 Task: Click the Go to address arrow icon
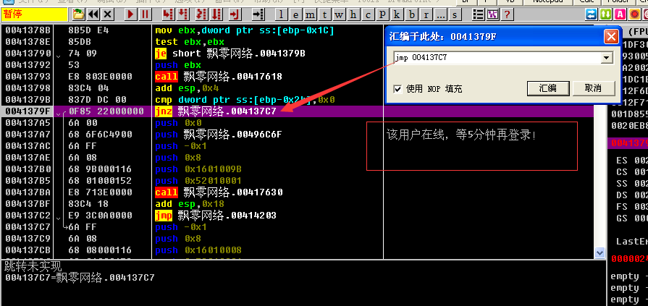coord(258,14)
